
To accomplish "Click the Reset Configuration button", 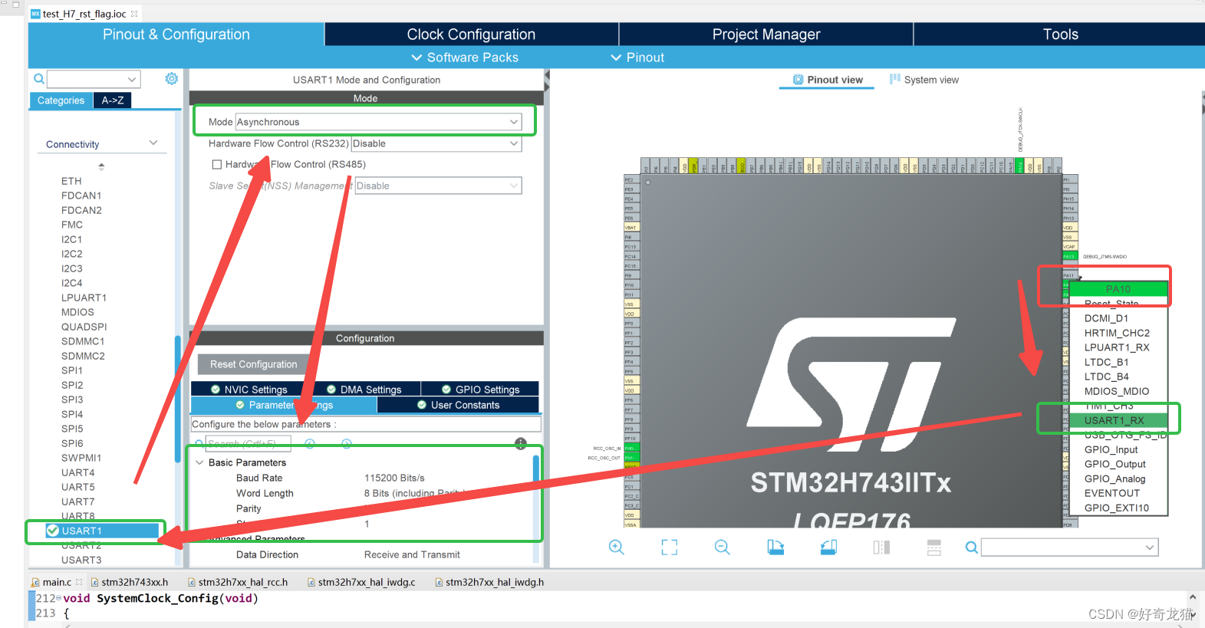I will point(253,364).
